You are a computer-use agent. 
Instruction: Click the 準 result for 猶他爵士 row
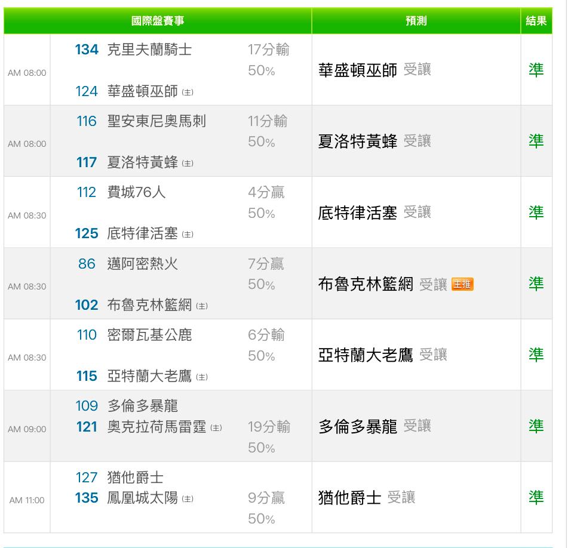536,497
